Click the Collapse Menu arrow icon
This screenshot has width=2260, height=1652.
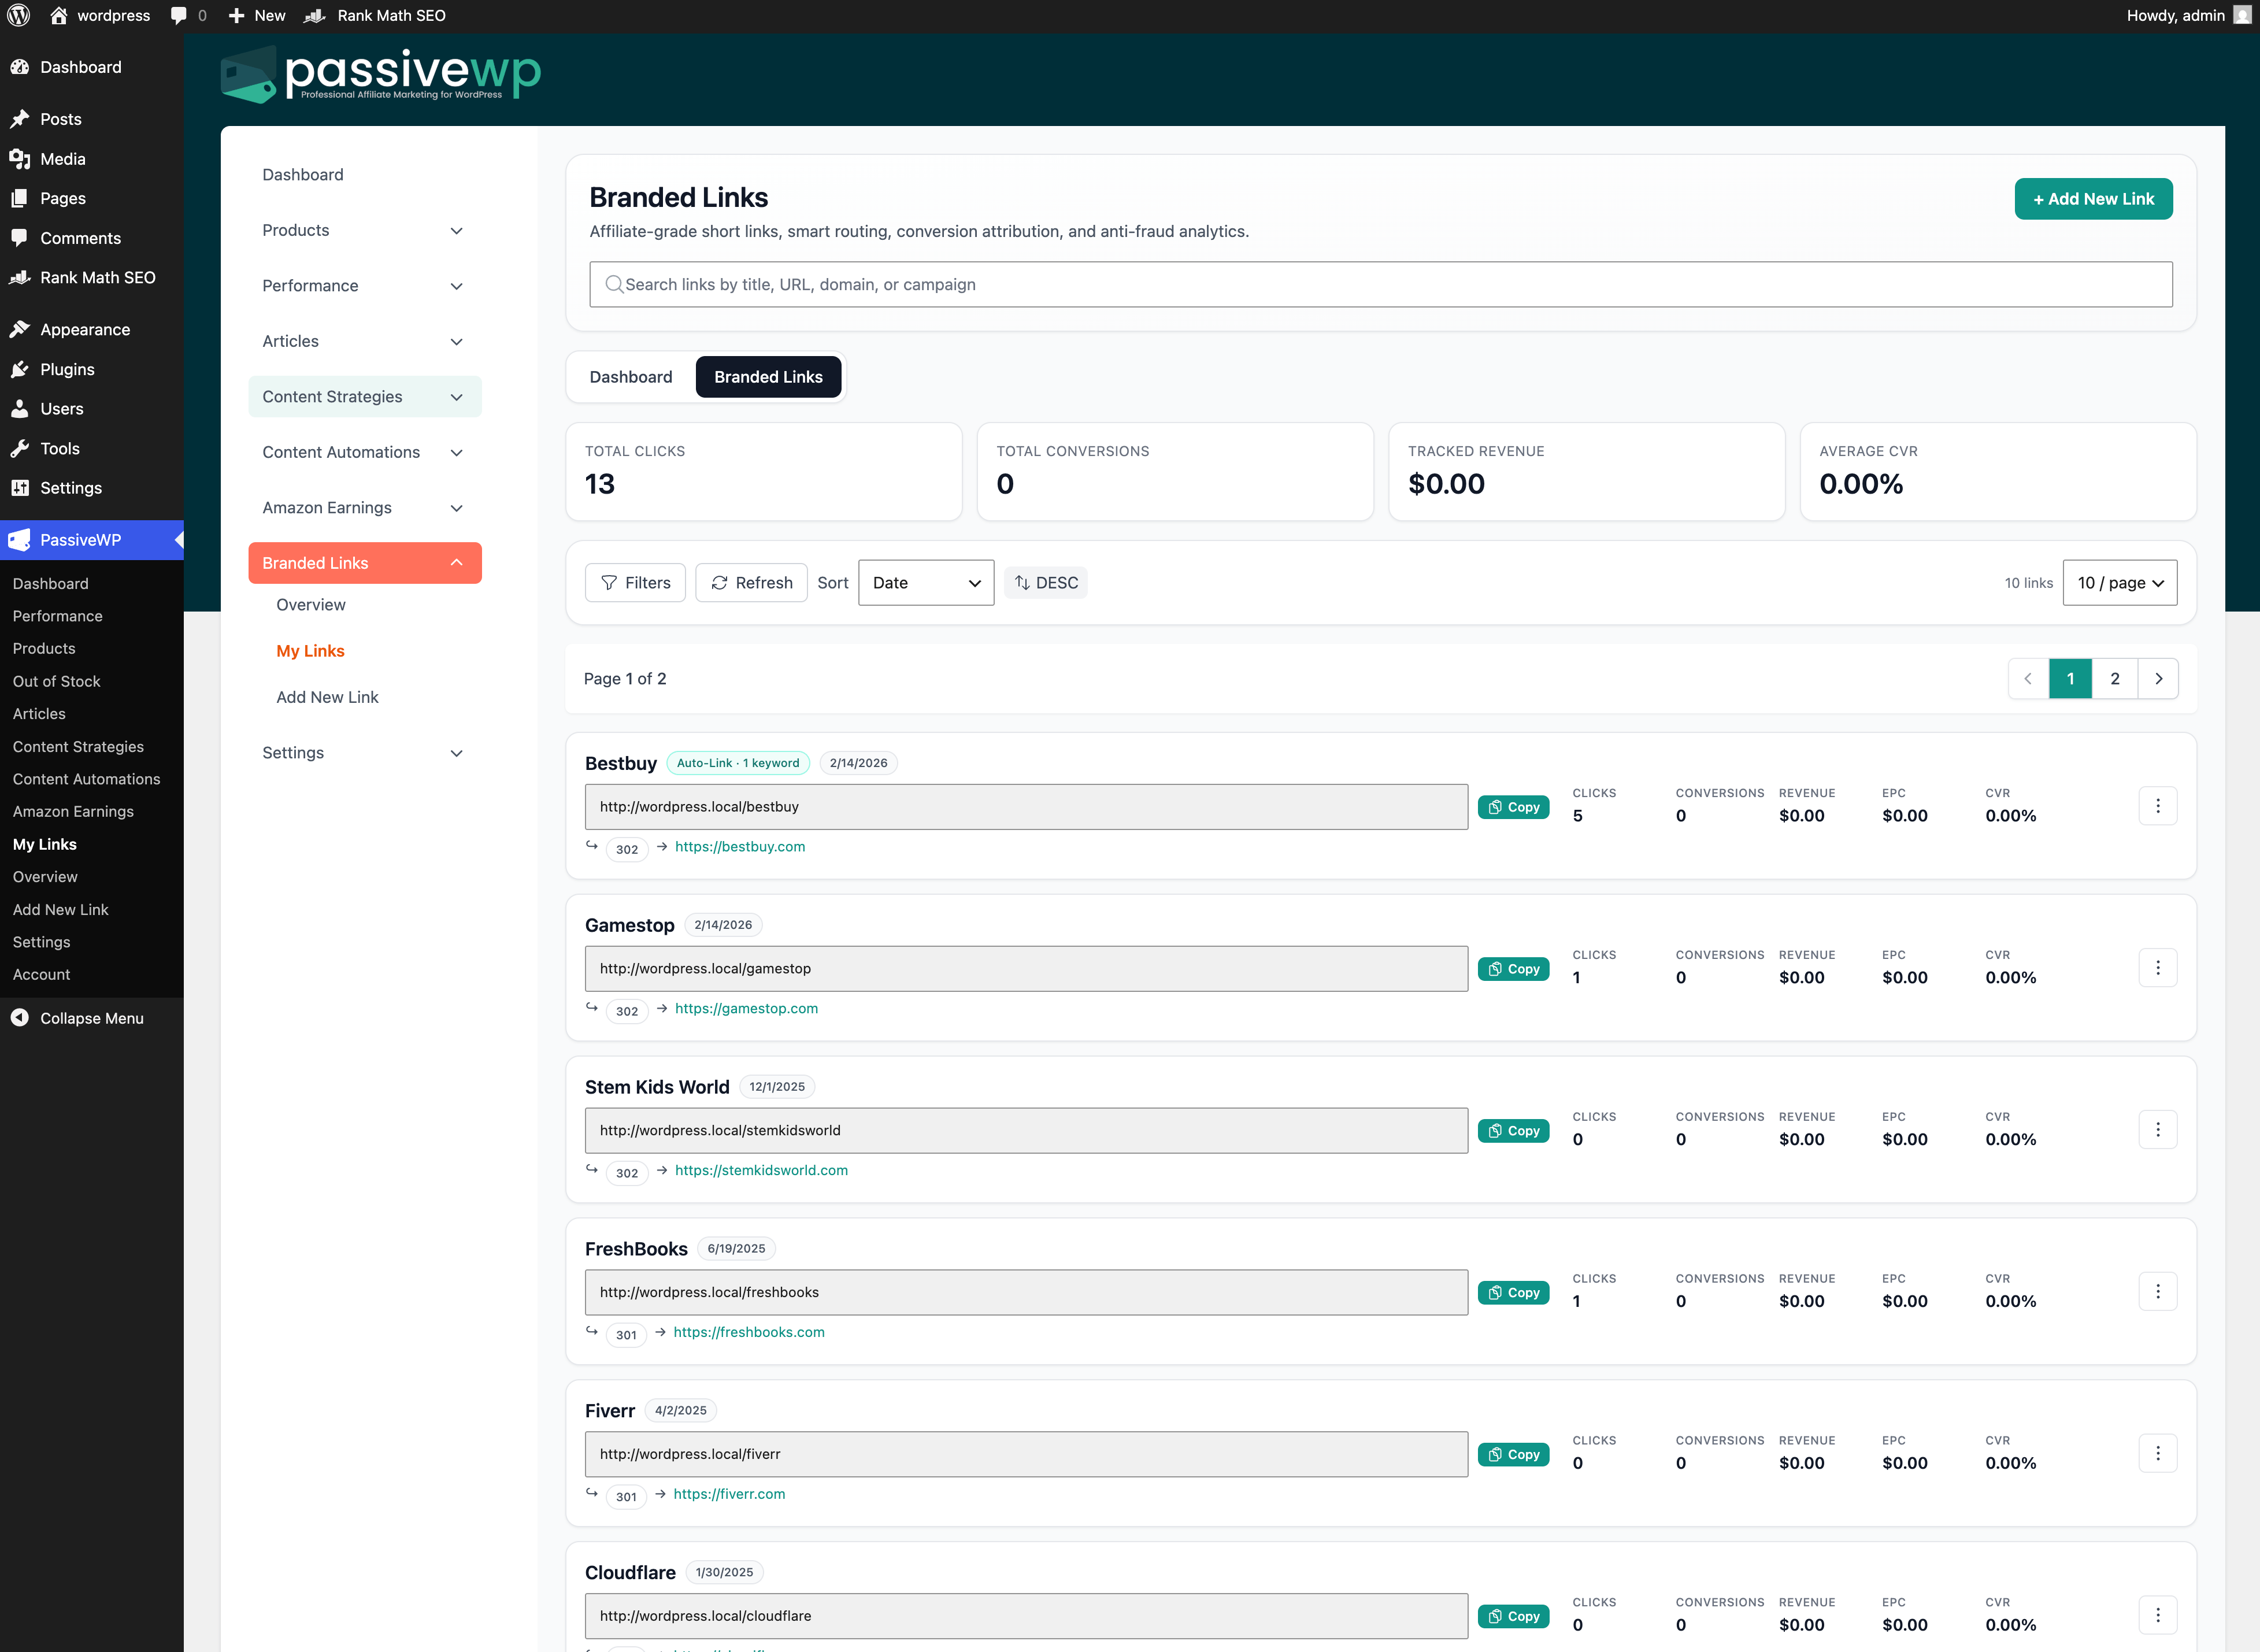[19, 1018]
